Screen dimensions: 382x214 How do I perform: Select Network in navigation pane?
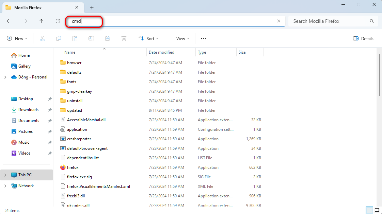coord(26,186)
